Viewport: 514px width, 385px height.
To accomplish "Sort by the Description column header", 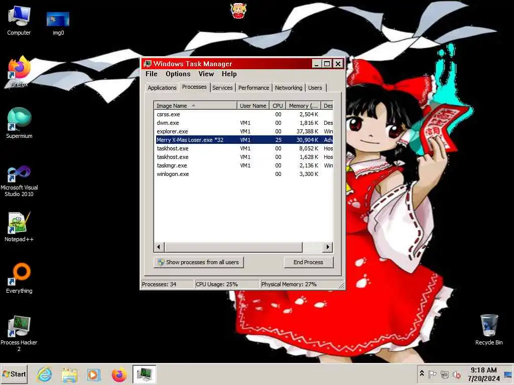I will pos(327,106).
